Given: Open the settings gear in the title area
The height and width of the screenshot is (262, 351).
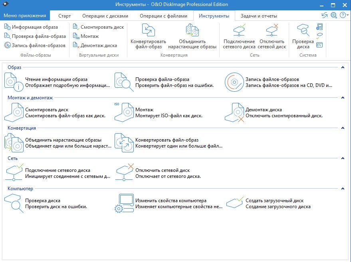Looking at the screenshot, I should [334, 15].
